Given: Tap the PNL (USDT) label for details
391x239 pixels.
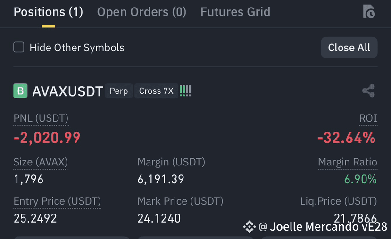Looking at the screenshot, I should click(x=41, y=118).
